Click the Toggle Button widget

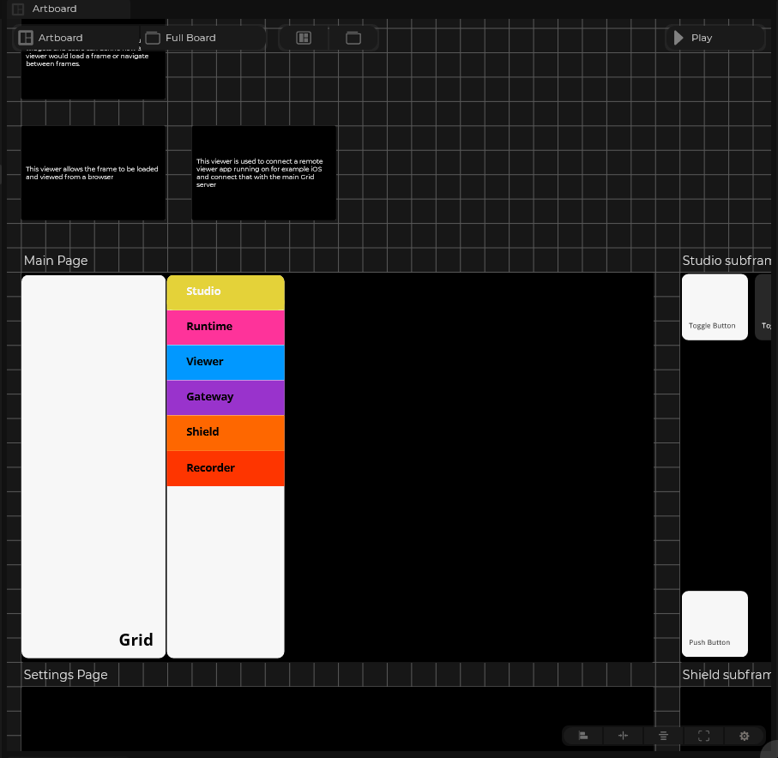click(x=715, y=307)
